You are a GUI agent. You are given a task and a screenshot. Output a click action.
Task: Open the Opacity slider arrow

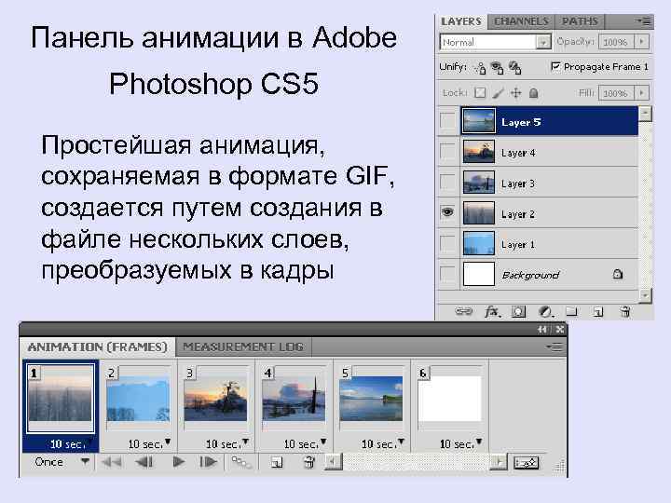tap(641, 42)
